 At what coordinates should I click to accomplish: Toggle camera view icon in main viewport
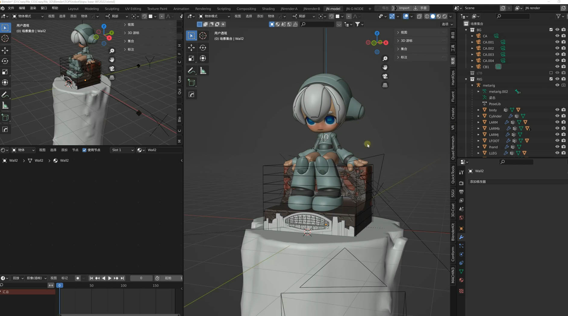pos(385,76)
